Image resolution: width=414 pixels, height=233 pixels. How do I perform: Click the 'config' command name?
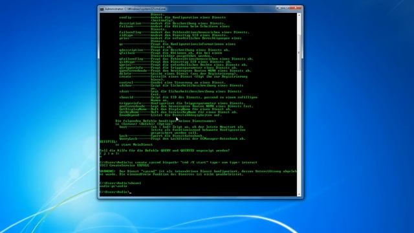125,17
